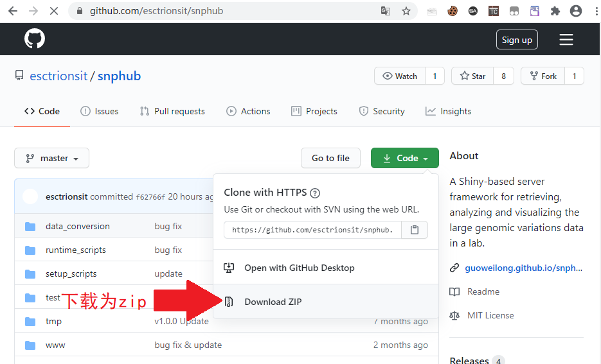Open the forks count 1
The image size is (601, 364).
(x=574, y=76)
